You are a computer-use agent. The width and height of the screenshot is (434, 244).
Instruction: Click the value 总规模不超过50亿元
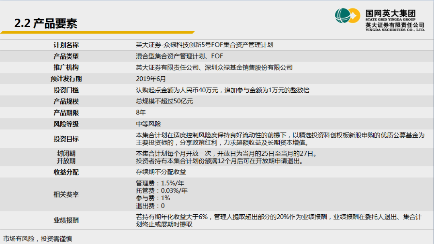coord(164,101)
